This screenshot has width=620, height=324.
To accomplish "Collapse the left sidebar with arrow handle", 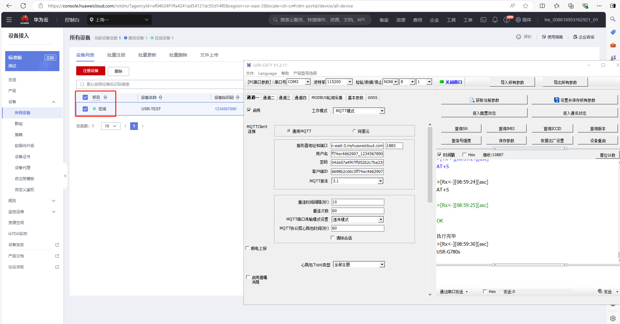I will (x=65, y=176).
